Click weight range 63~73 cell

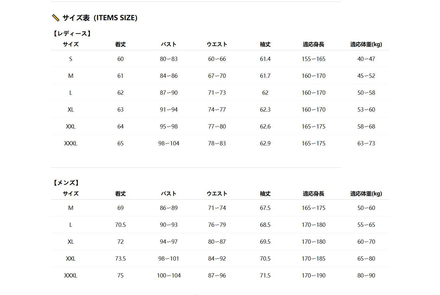pos(366,144)
